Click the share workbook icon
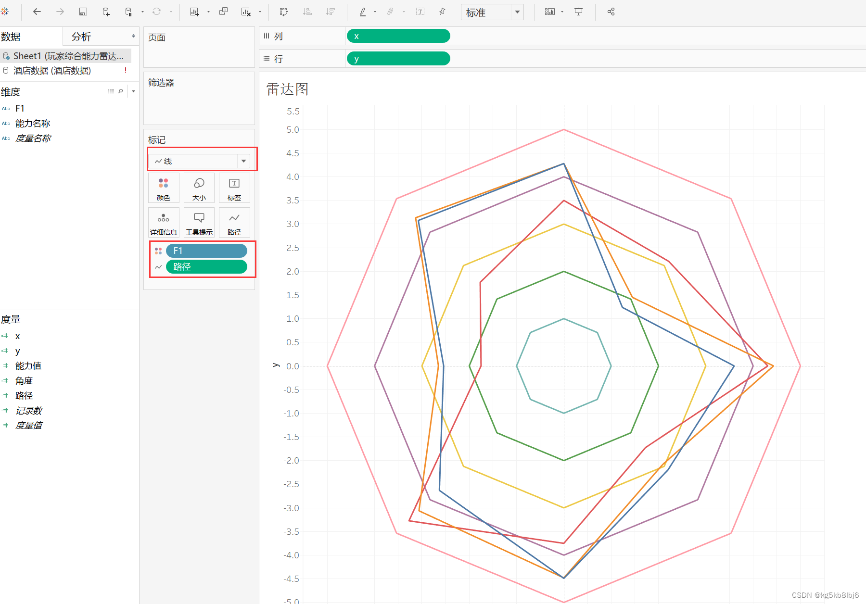The height and width of the screenshot is (604, 866). (611, 12)
